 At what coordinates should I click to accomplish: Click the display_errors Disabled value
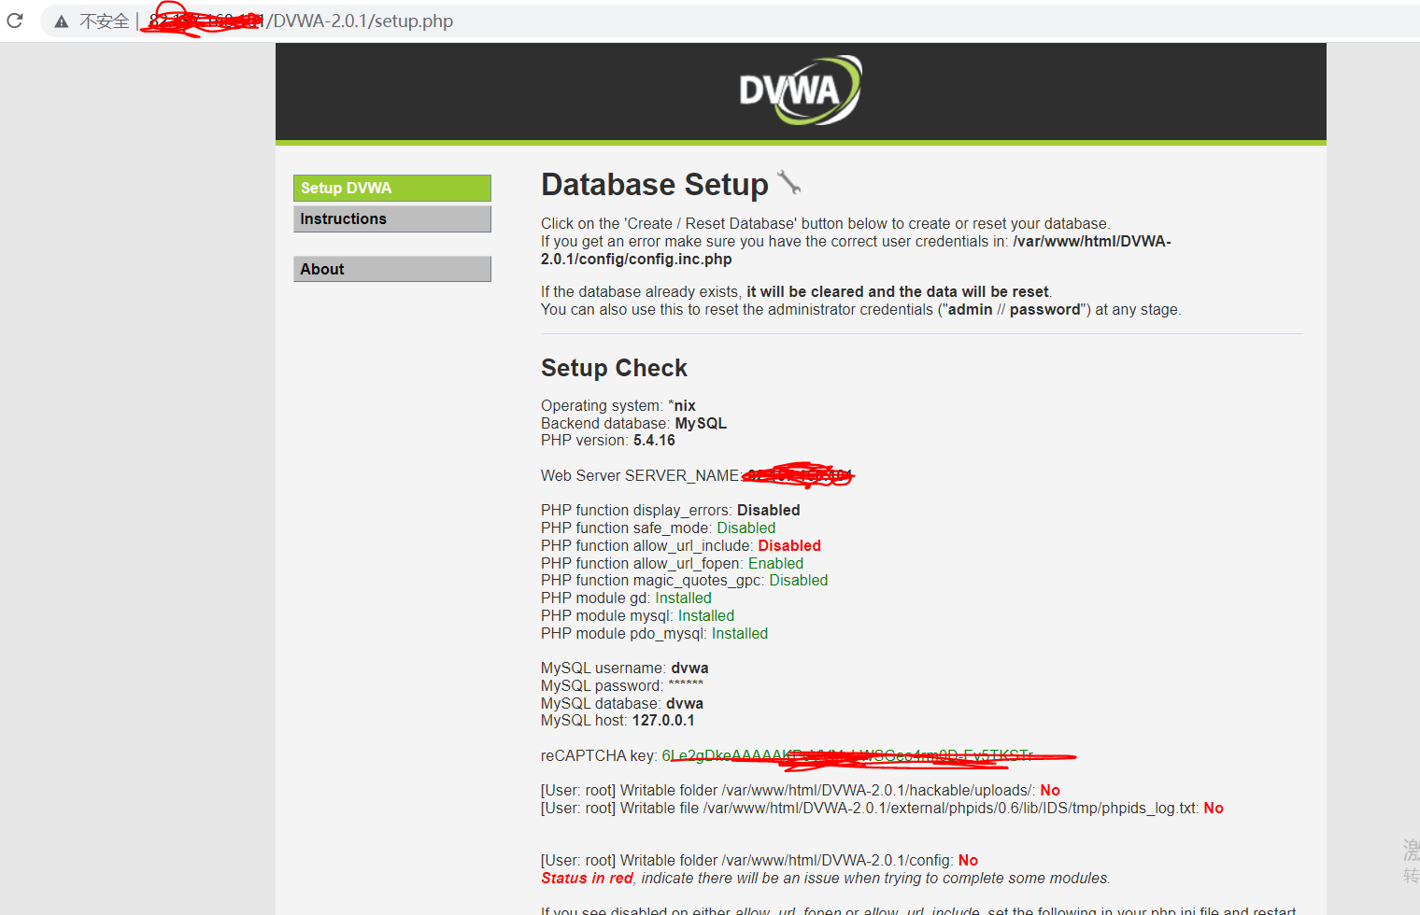coord(769,510)
